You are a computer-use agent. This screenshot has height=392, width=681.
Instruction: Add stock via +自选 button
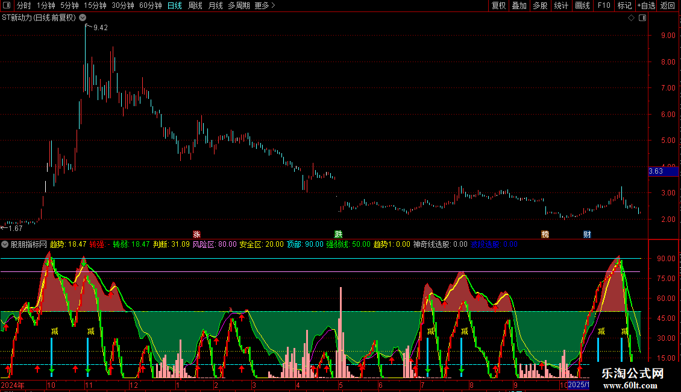pyautogui.click(x=646, y=5)
